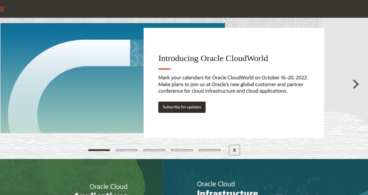
Task: Click Subscribe for updates button
Action: pyautogui.click(x=182, y=107)
